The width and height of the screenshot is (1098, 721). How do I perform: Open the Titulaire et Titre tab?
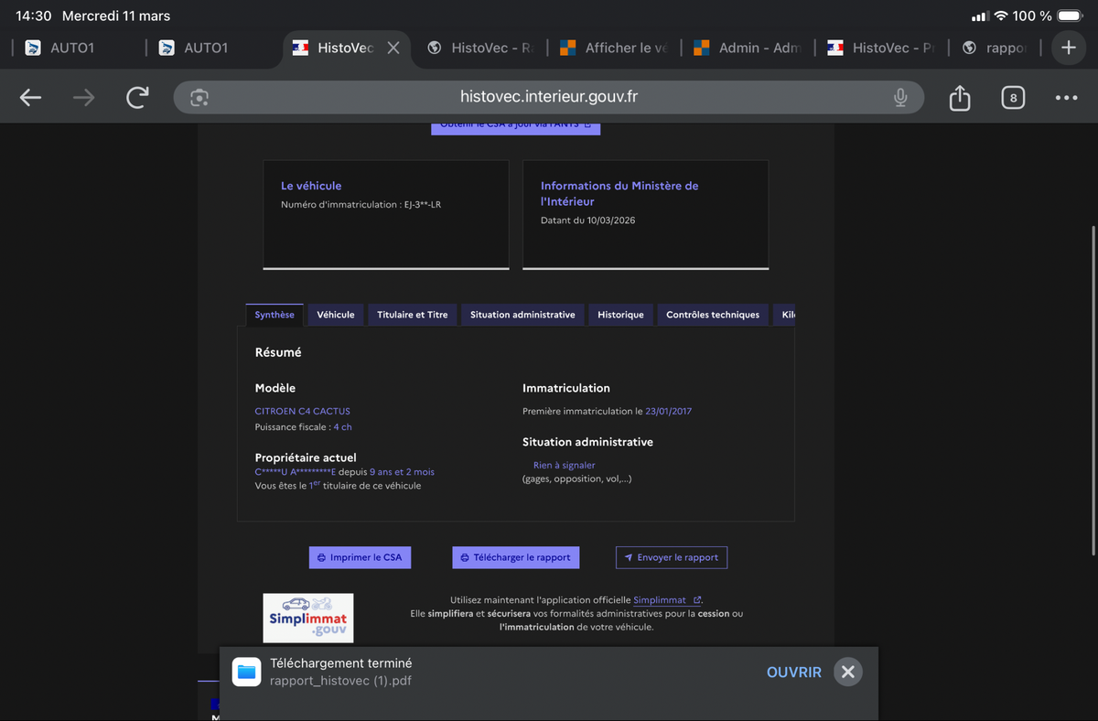point(412,315)
